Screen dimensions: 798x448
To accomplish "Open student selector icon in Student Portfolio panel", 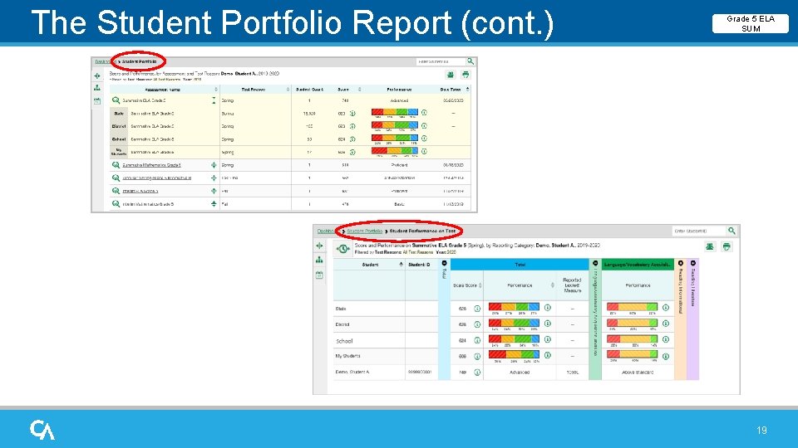I will (x=451, y=75).
